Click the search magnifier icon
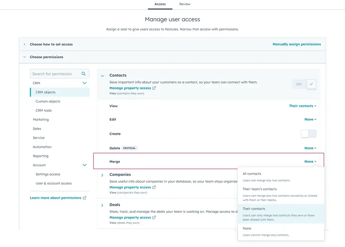Viewport: 345px width, 247px height. click(x=83, y=74)
